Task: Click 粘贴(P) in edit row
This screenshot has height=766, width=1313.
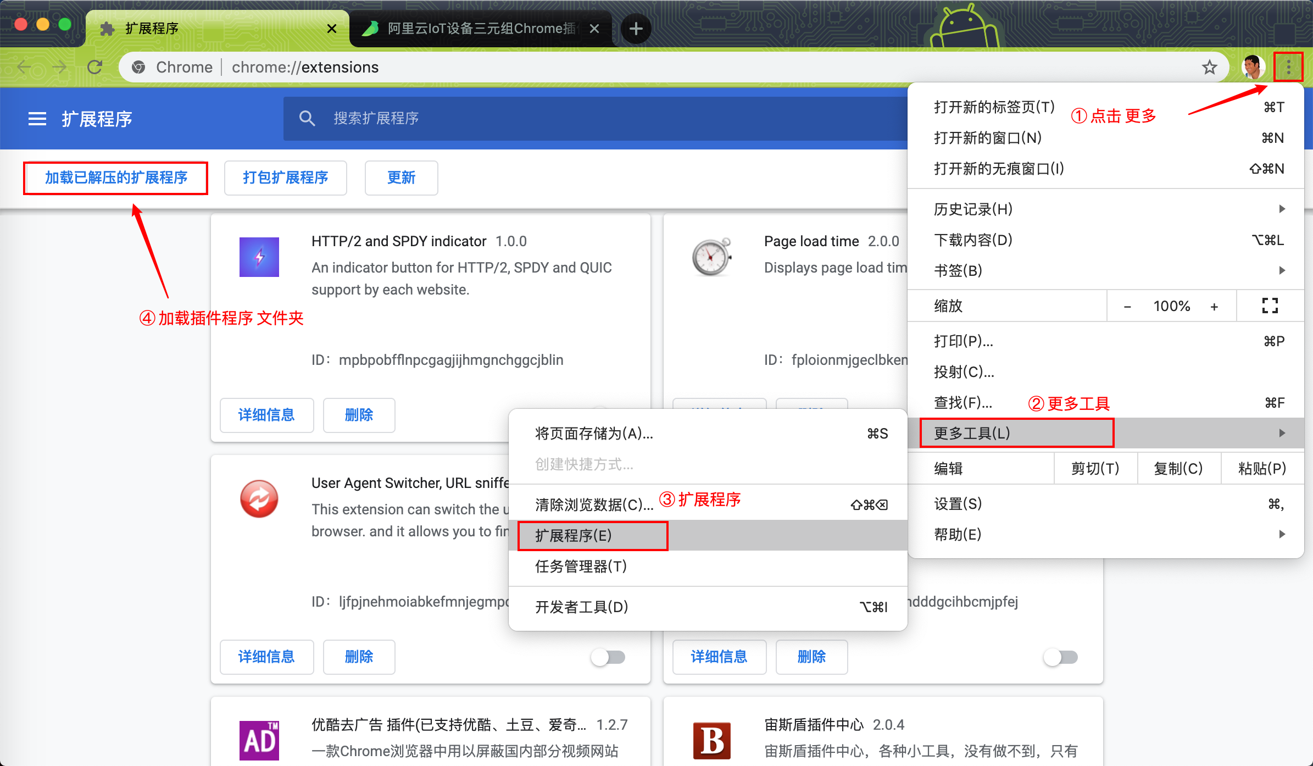Action: pyautogui.click(x=1262, y=468)
